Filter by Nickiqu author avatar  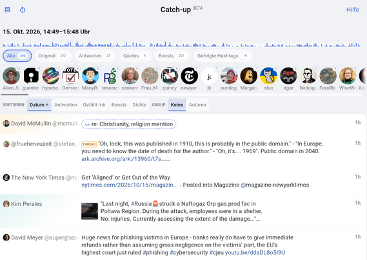[x=308, y=76]
